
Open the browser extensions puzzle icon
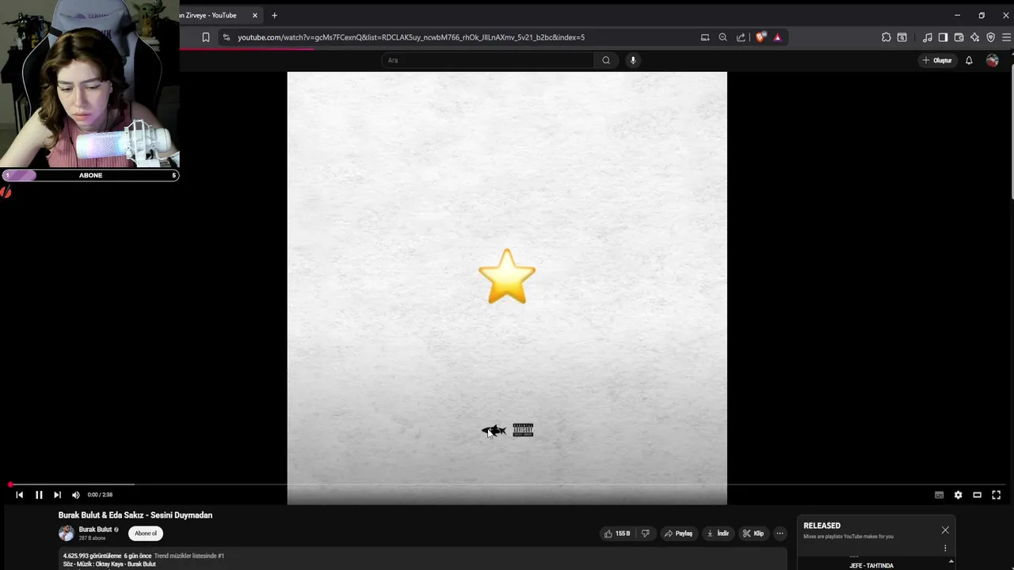pos(886,37)
